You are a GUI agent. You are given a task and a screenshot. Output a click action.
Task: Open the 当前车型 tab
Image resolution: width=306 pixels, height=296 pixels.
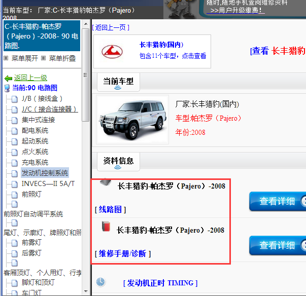(x=118, y=82)
